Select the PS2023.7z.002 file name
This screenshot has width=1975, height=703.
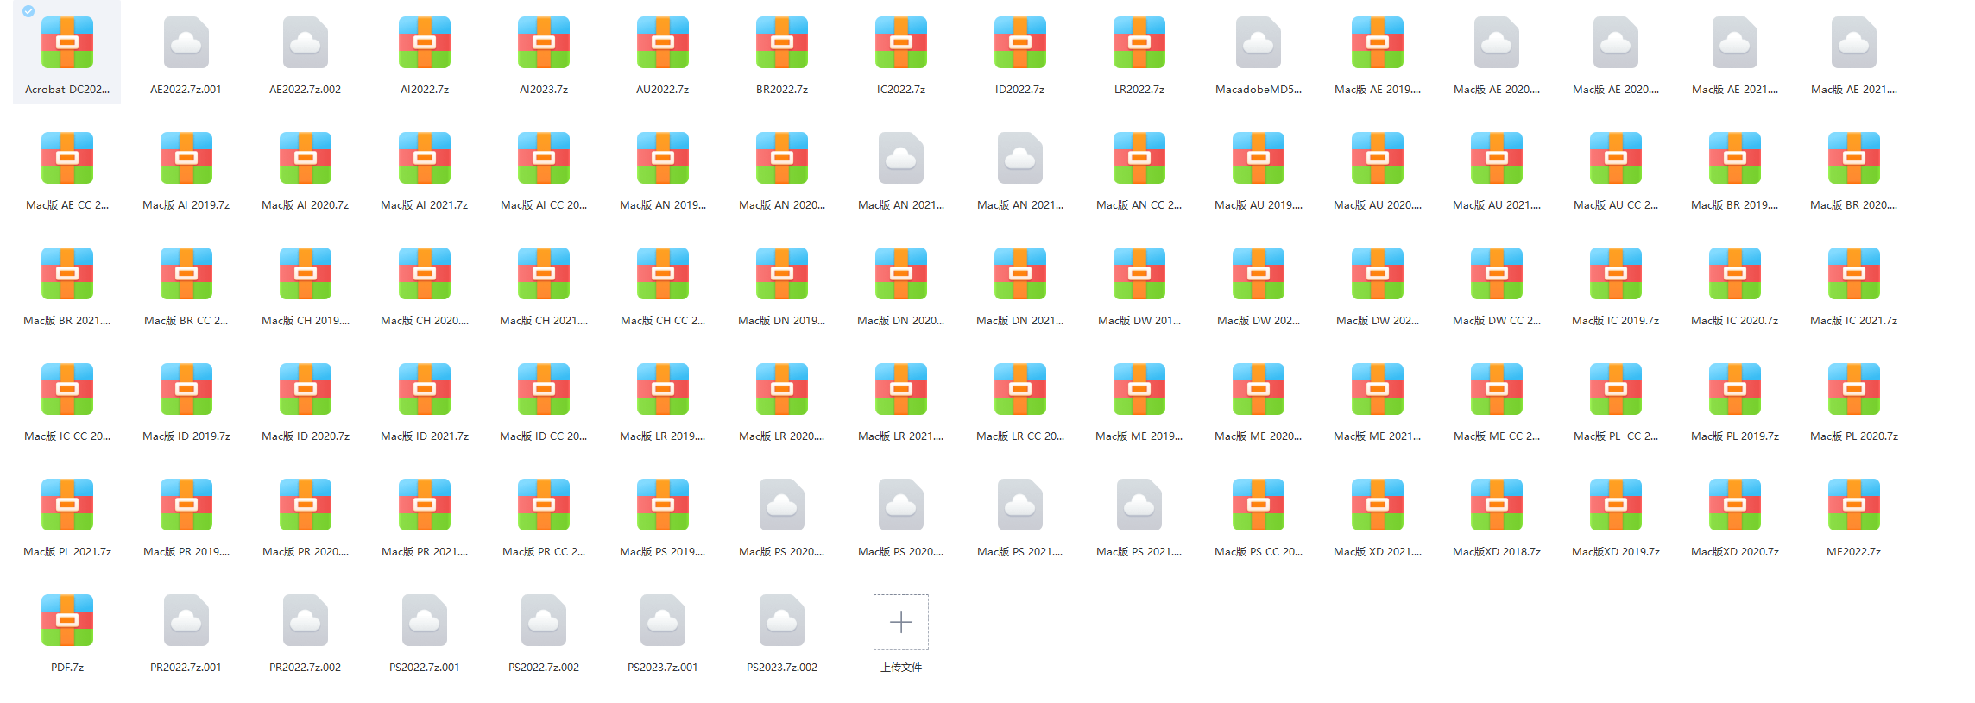pos(782,668)
